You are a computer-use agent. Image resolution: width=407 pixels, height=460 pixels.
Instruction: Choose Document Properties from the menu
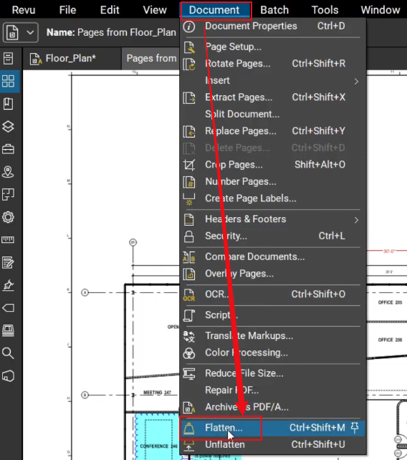(272, 26)
